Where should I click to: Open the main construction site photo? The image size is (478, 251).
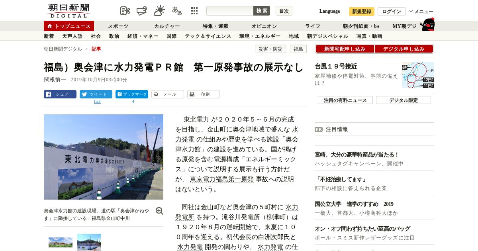click(x=104, y=157)
